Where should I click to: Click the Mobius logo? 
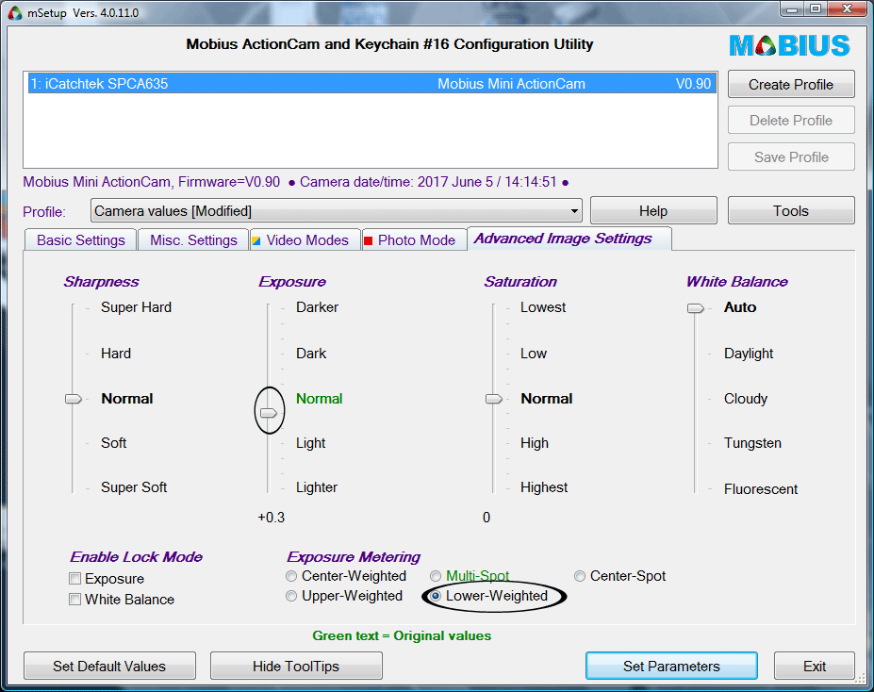(789, 45)
